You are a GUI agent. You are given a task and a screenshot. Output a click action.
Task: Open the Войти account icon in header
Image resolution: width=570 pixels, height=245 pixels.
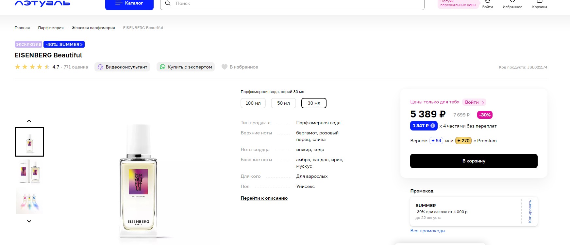pyautogui.click(x=487, y=5)
